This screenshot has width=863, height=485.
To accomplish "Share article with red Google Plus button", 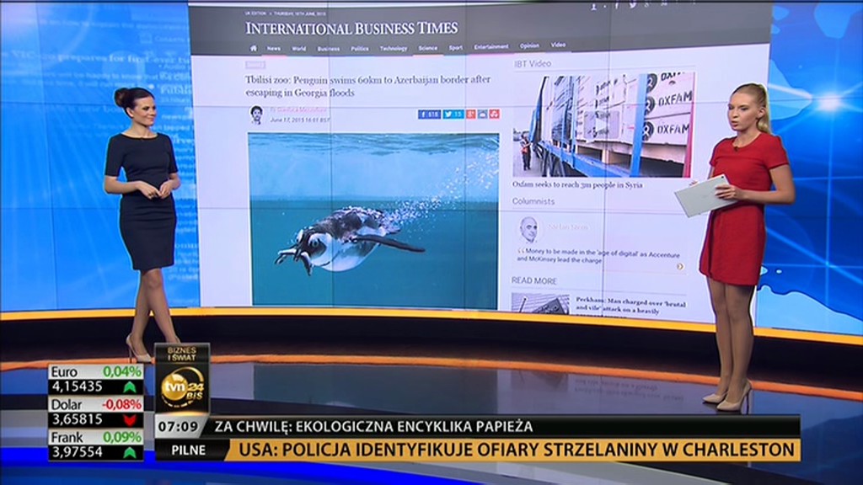I will (x=470, y=114).
